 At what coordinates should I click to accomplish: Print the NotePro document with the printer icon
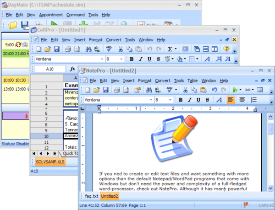[x=117, y=90]
